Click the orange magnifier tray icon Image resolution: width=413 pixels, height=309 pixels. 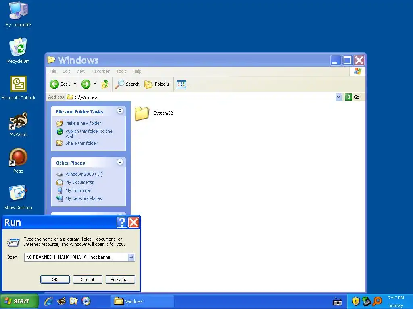(378, 301)
